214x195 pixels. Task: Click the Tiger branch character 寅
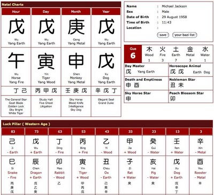click(x=47, y=61)
